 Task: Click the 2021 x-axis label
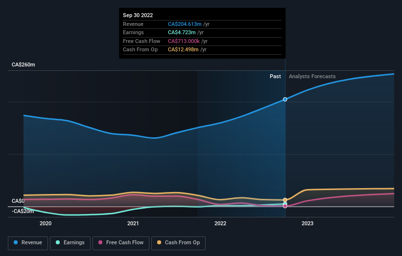[x=133, y=223]
